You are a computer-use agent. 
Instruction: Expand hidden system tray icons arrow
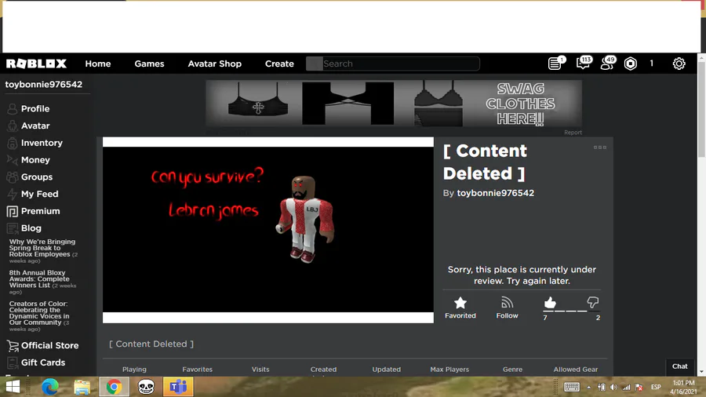pyautogui.click(x=588, y=387)
